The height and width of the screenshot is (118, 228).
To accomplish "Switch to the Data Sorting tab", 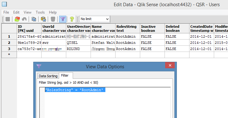I will 48,76.
